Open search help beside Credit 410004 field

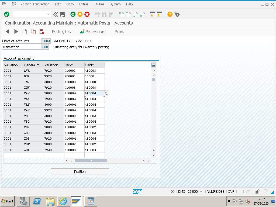click(107, 93)
